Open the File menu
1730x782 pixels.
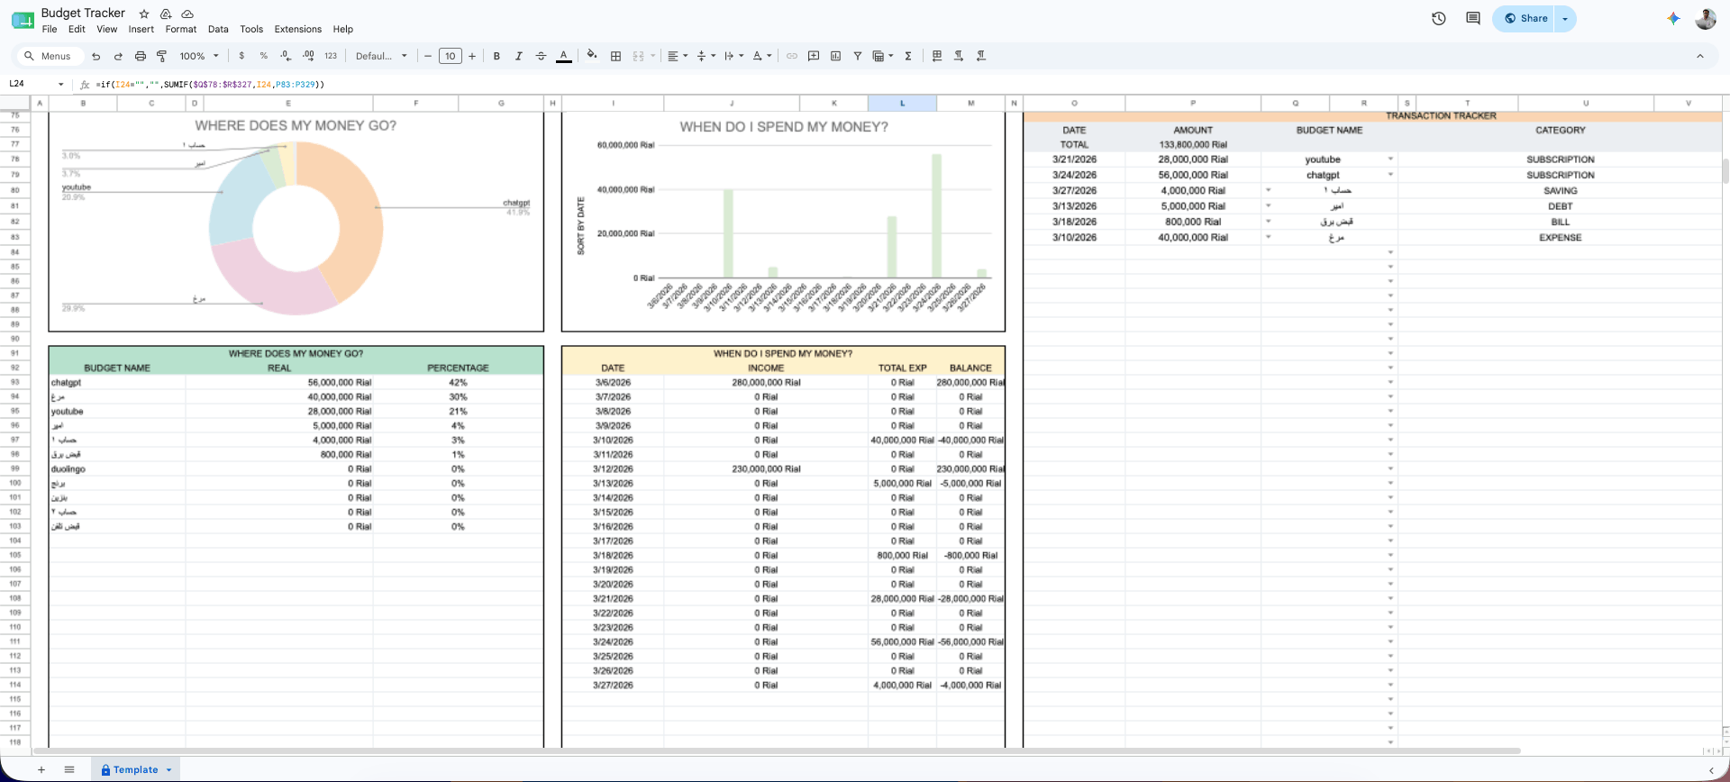[50, 29]
